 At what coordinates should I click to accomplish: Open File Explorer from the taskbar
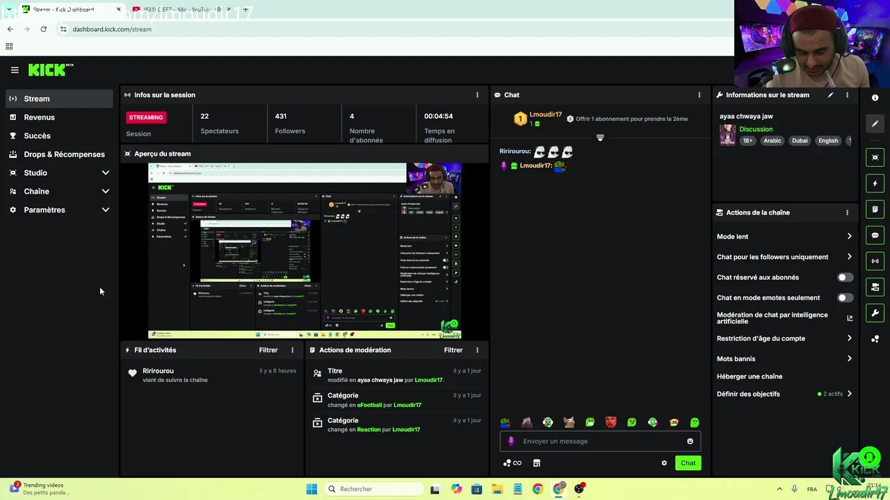tap(497, 489)
